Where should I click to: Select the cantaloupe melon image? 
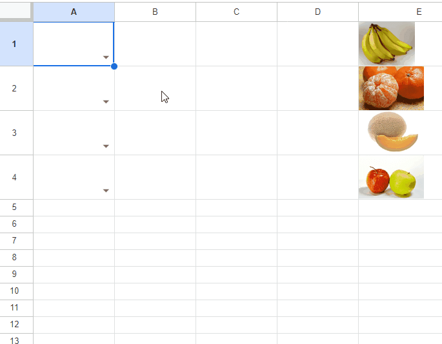pyautogui.click(x=392, y=133)
